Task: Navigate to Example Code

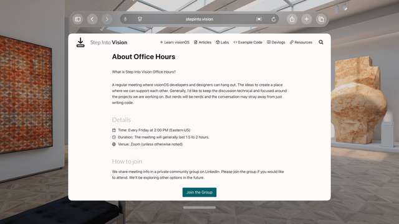Action: (248, 42)
